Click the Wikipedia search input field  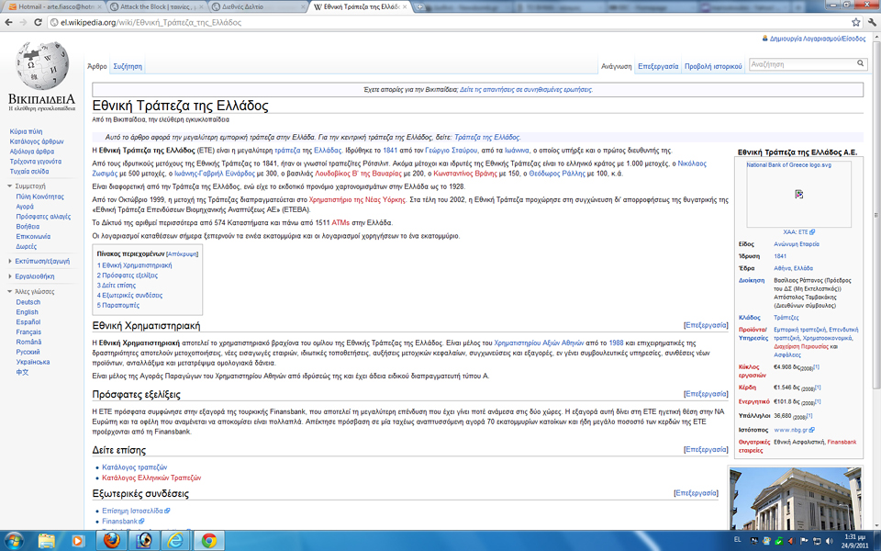(800, 64)
